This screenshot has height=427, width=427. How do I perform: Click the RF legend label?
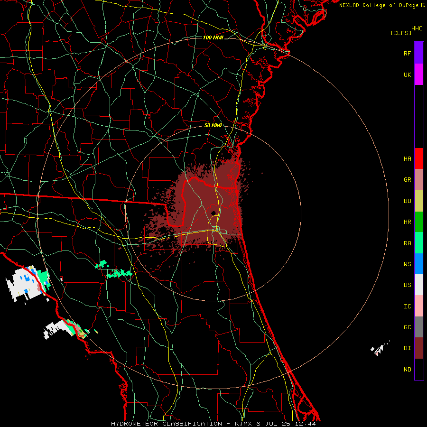[408, 53]
